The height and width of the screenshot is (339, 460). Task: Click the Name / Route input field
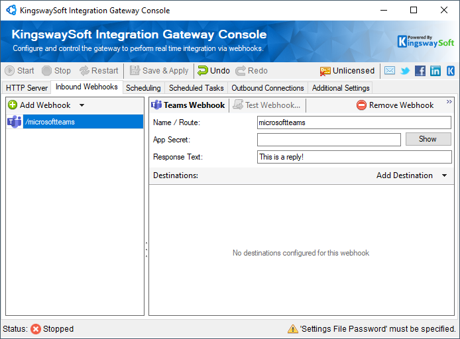point(354,122)
